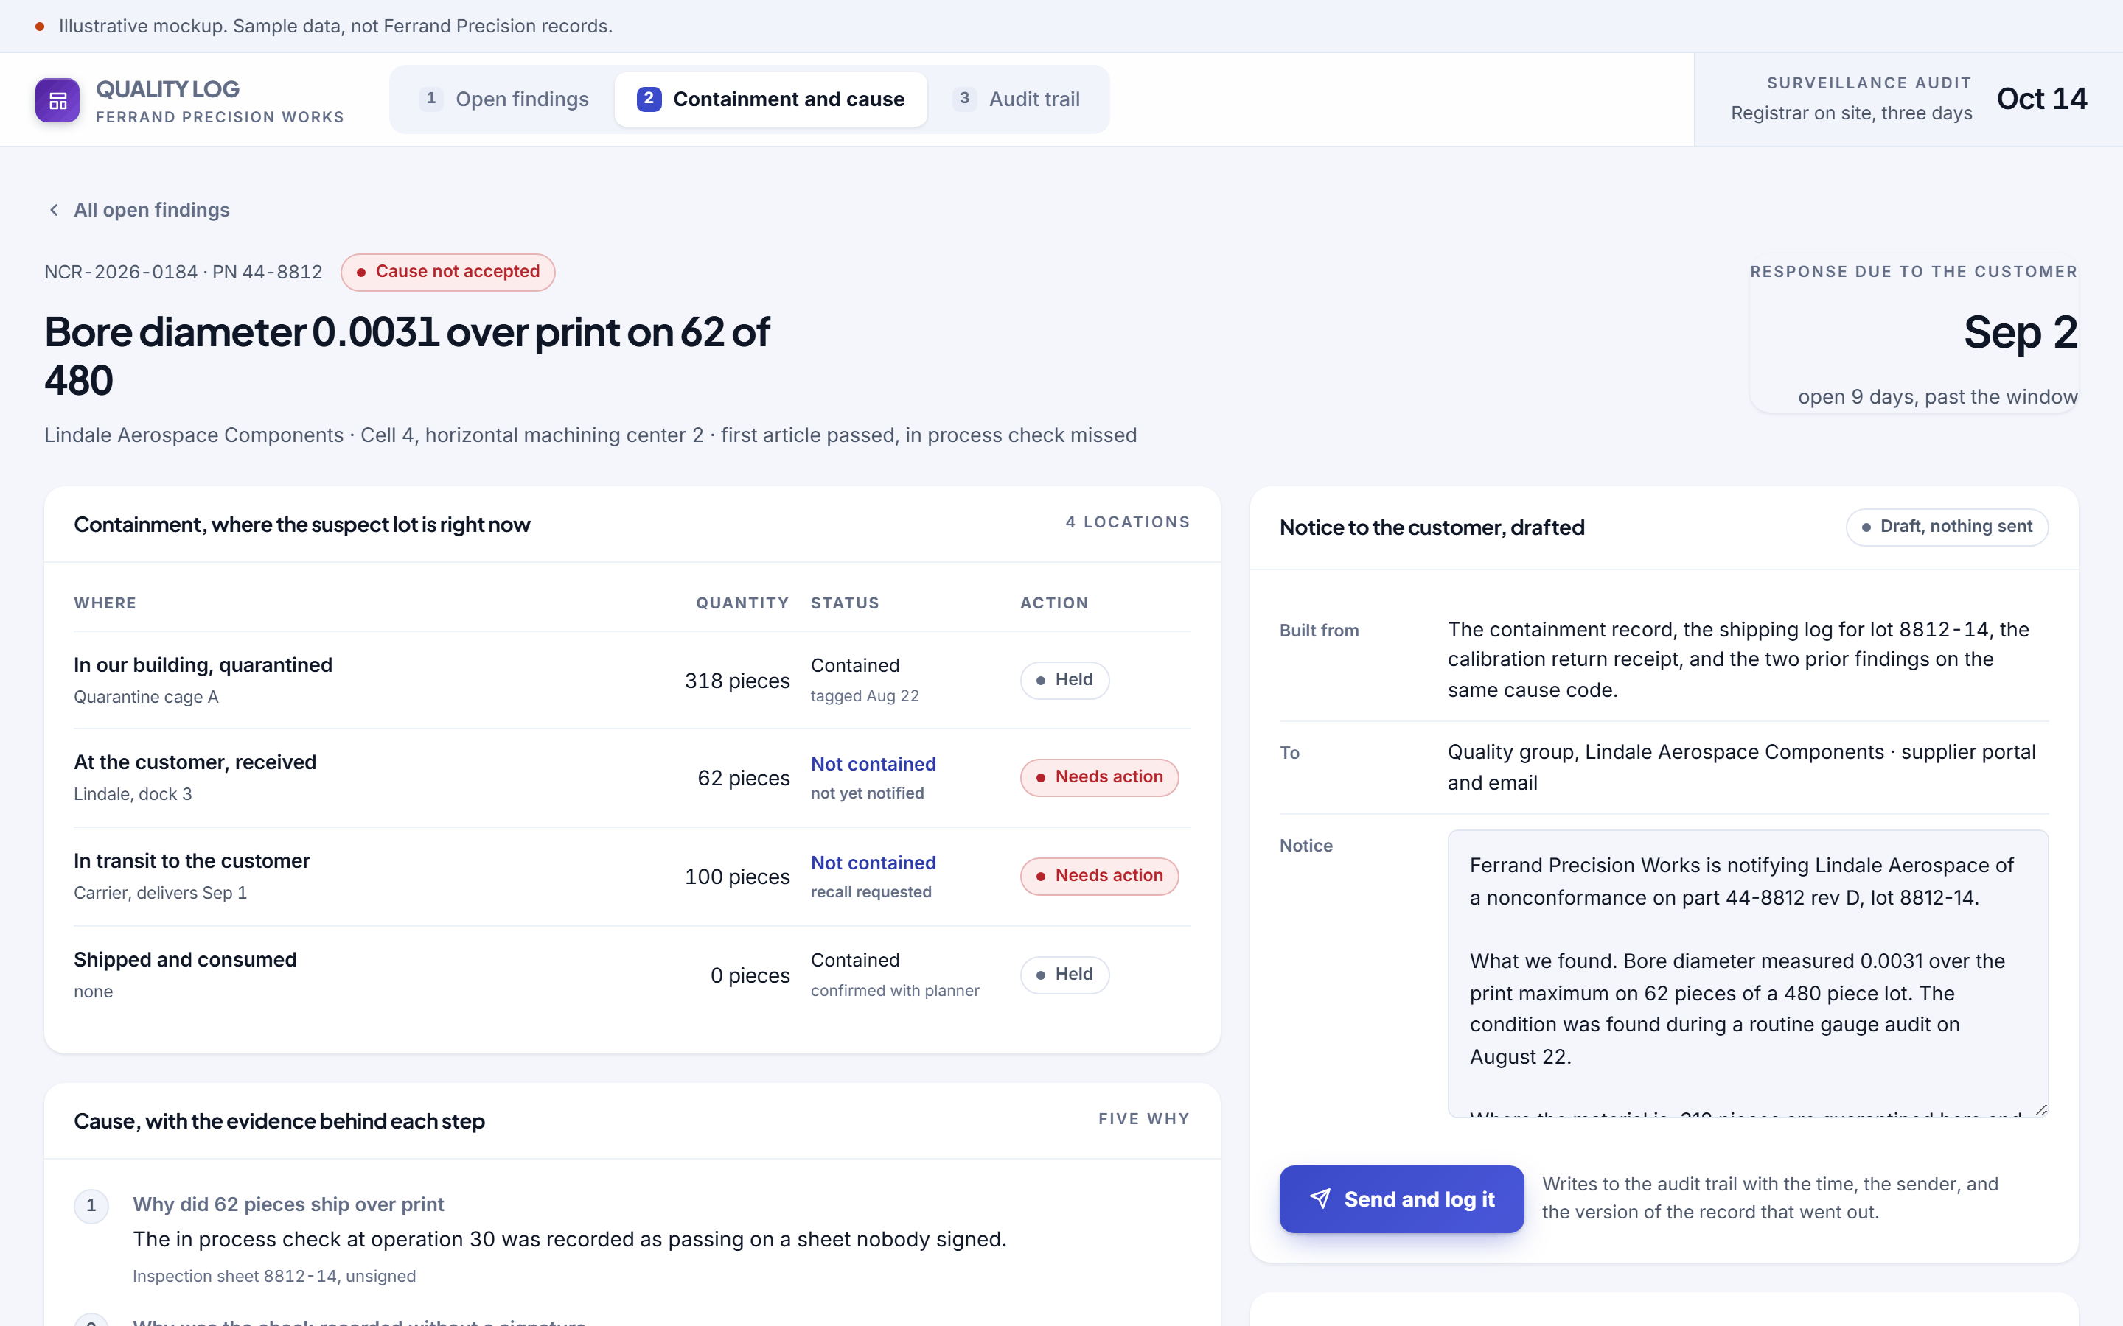The image size is (2123, 1326).
Task: Click the 62 pieces quantity cell
Action: (743, 778)
